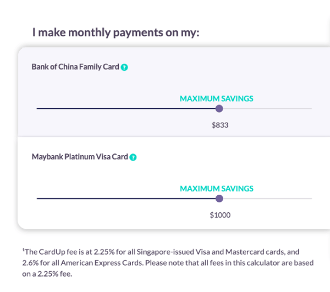Click the Bank of China slider handle
Screen dimensions: 330x292
pyautogui.click(x=219, y=108)
